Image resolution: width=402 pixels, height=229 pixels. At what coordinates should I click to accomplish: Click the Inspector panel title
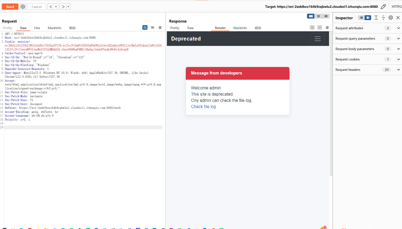click(x=344, y=18)
